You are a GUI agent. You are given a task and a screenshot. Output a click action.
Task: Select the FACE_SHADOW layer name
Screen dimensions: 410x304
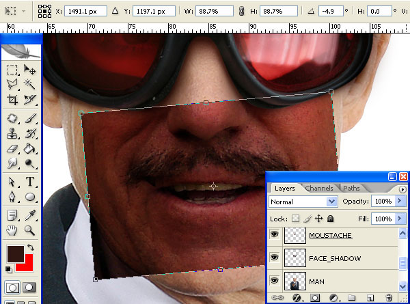point(335,258)
